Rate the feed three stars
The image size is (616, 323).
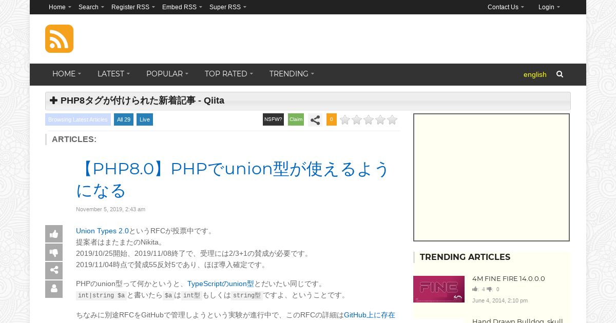369,120
